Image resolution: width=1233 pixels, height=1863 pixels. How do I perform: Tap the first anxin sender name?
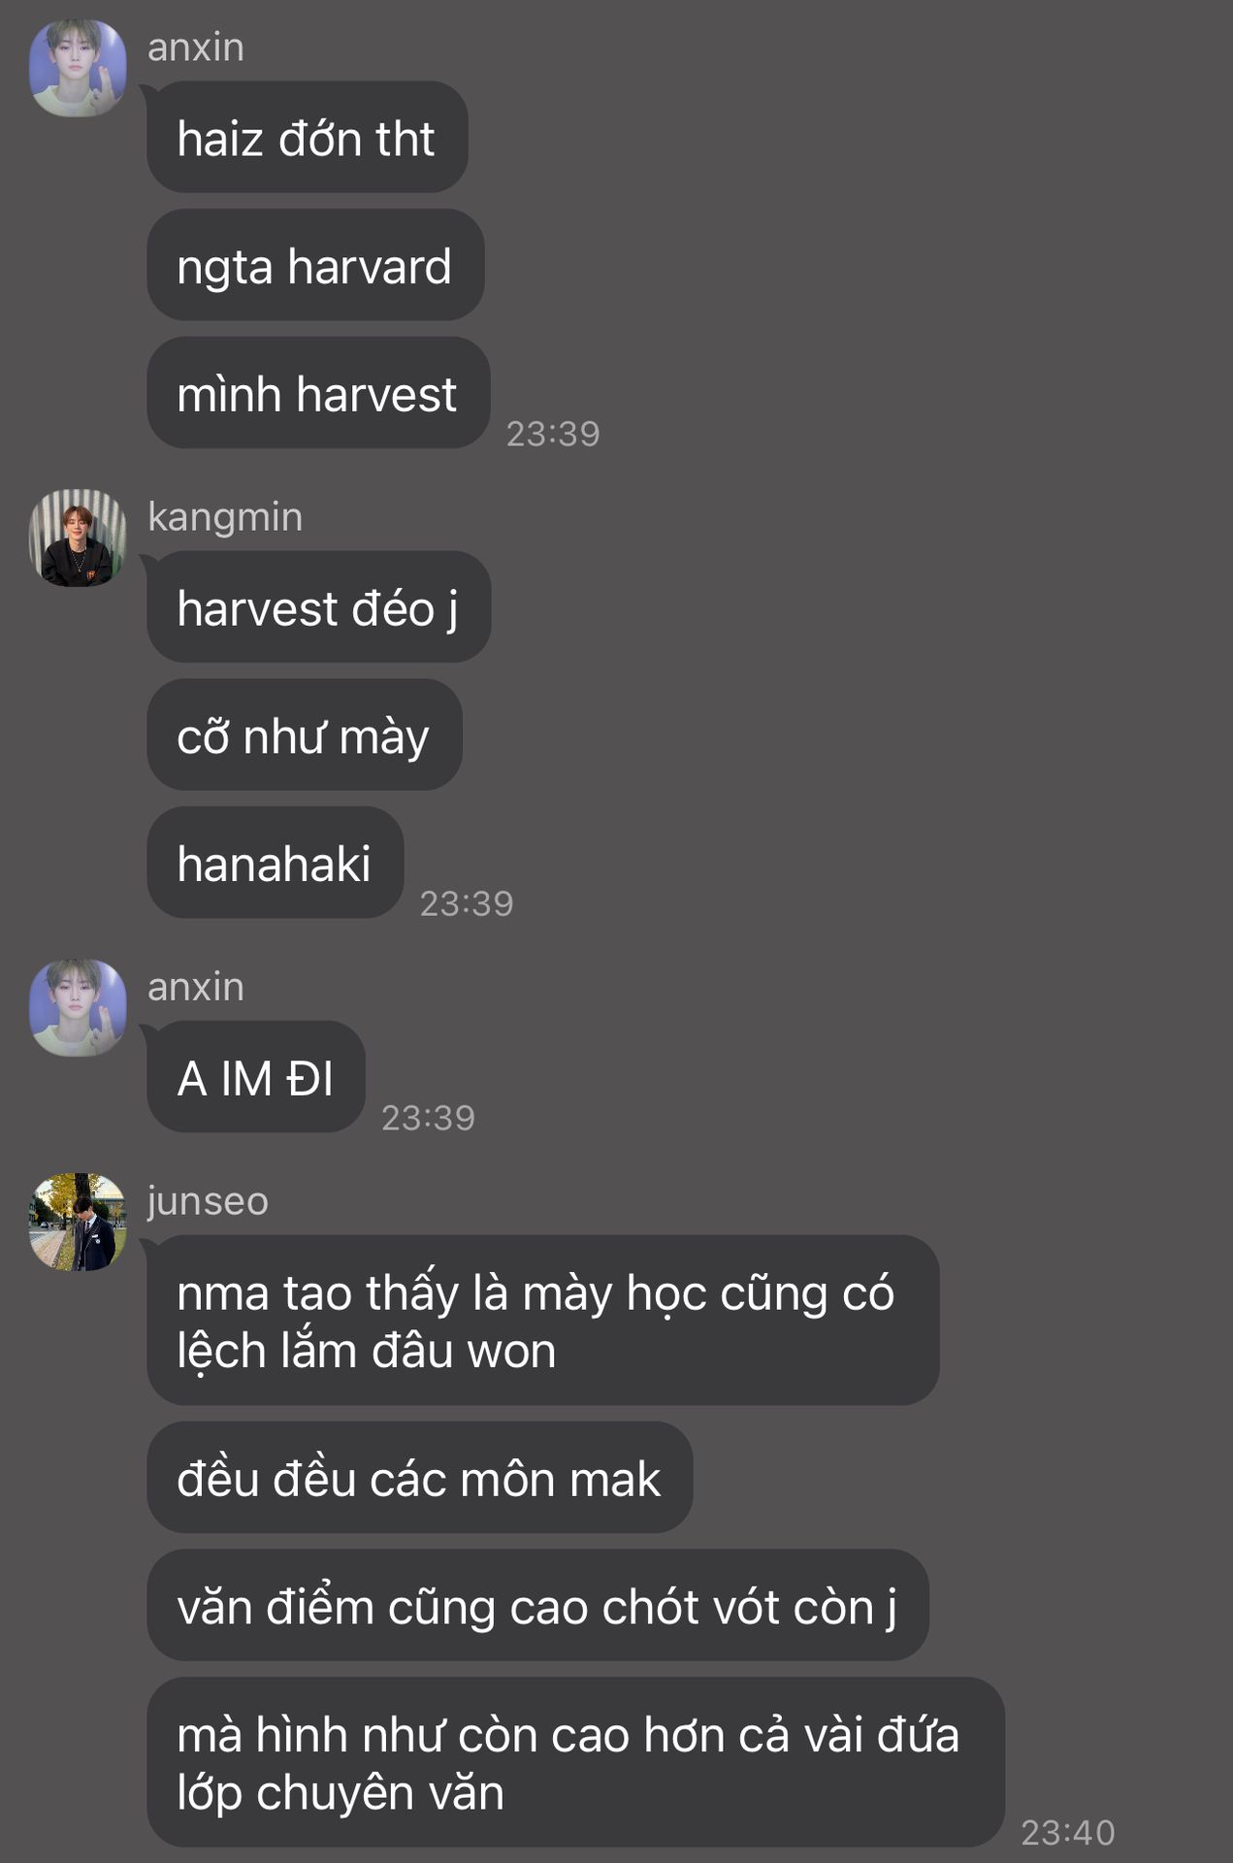tap(196, 48)
